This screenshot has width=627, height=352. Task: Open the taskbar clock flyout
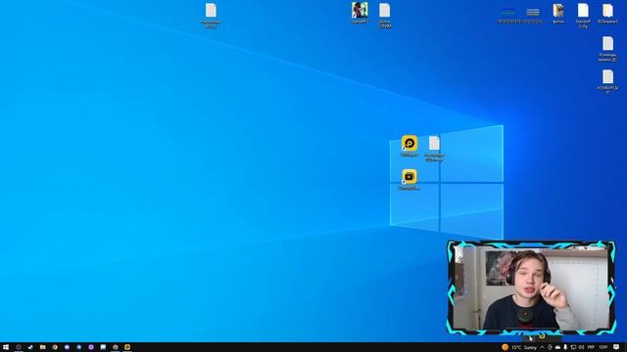click(603, 347)
